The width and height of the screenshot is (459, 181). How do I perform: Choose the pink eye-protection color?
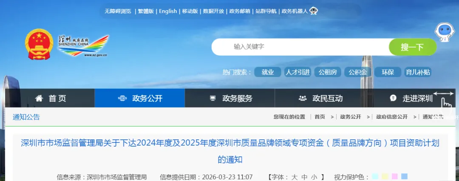(394, 177)
